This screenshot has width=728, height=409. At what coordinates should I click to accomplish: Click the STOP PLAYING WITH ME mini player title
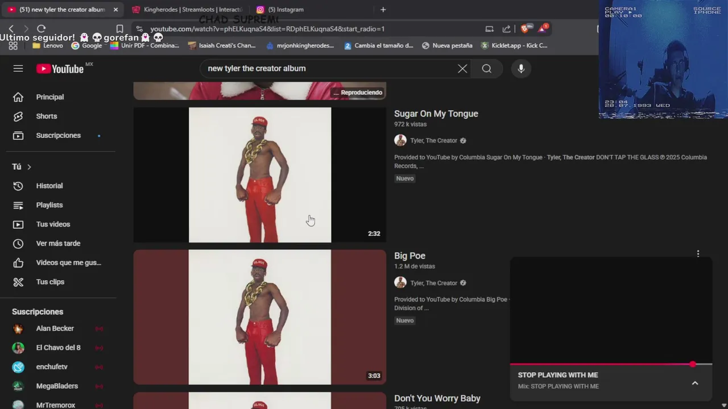(x=558, y=375)
